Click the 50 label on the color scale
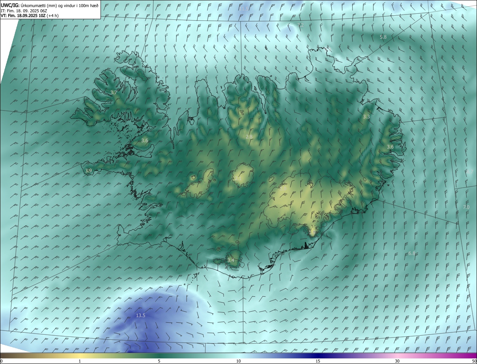Image resolution: width=477 pixels, height=364 pixels. pos(474,361)
